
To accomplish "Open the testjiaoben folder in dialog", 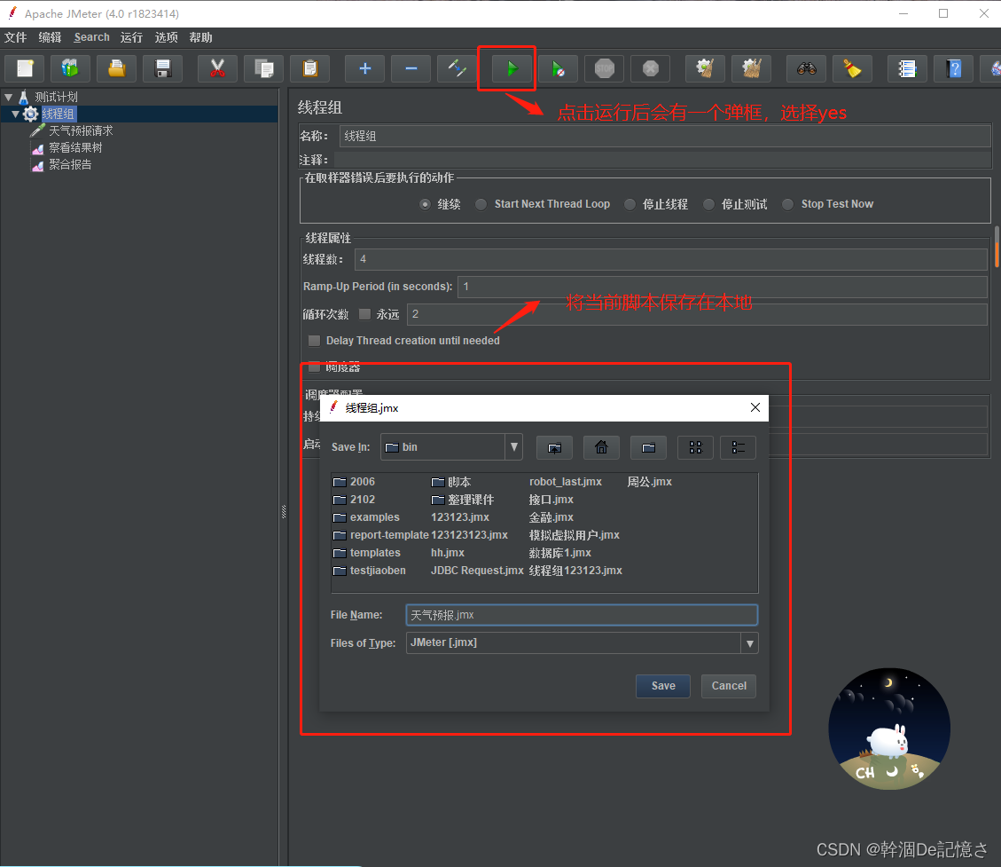I will coord(370,571).
